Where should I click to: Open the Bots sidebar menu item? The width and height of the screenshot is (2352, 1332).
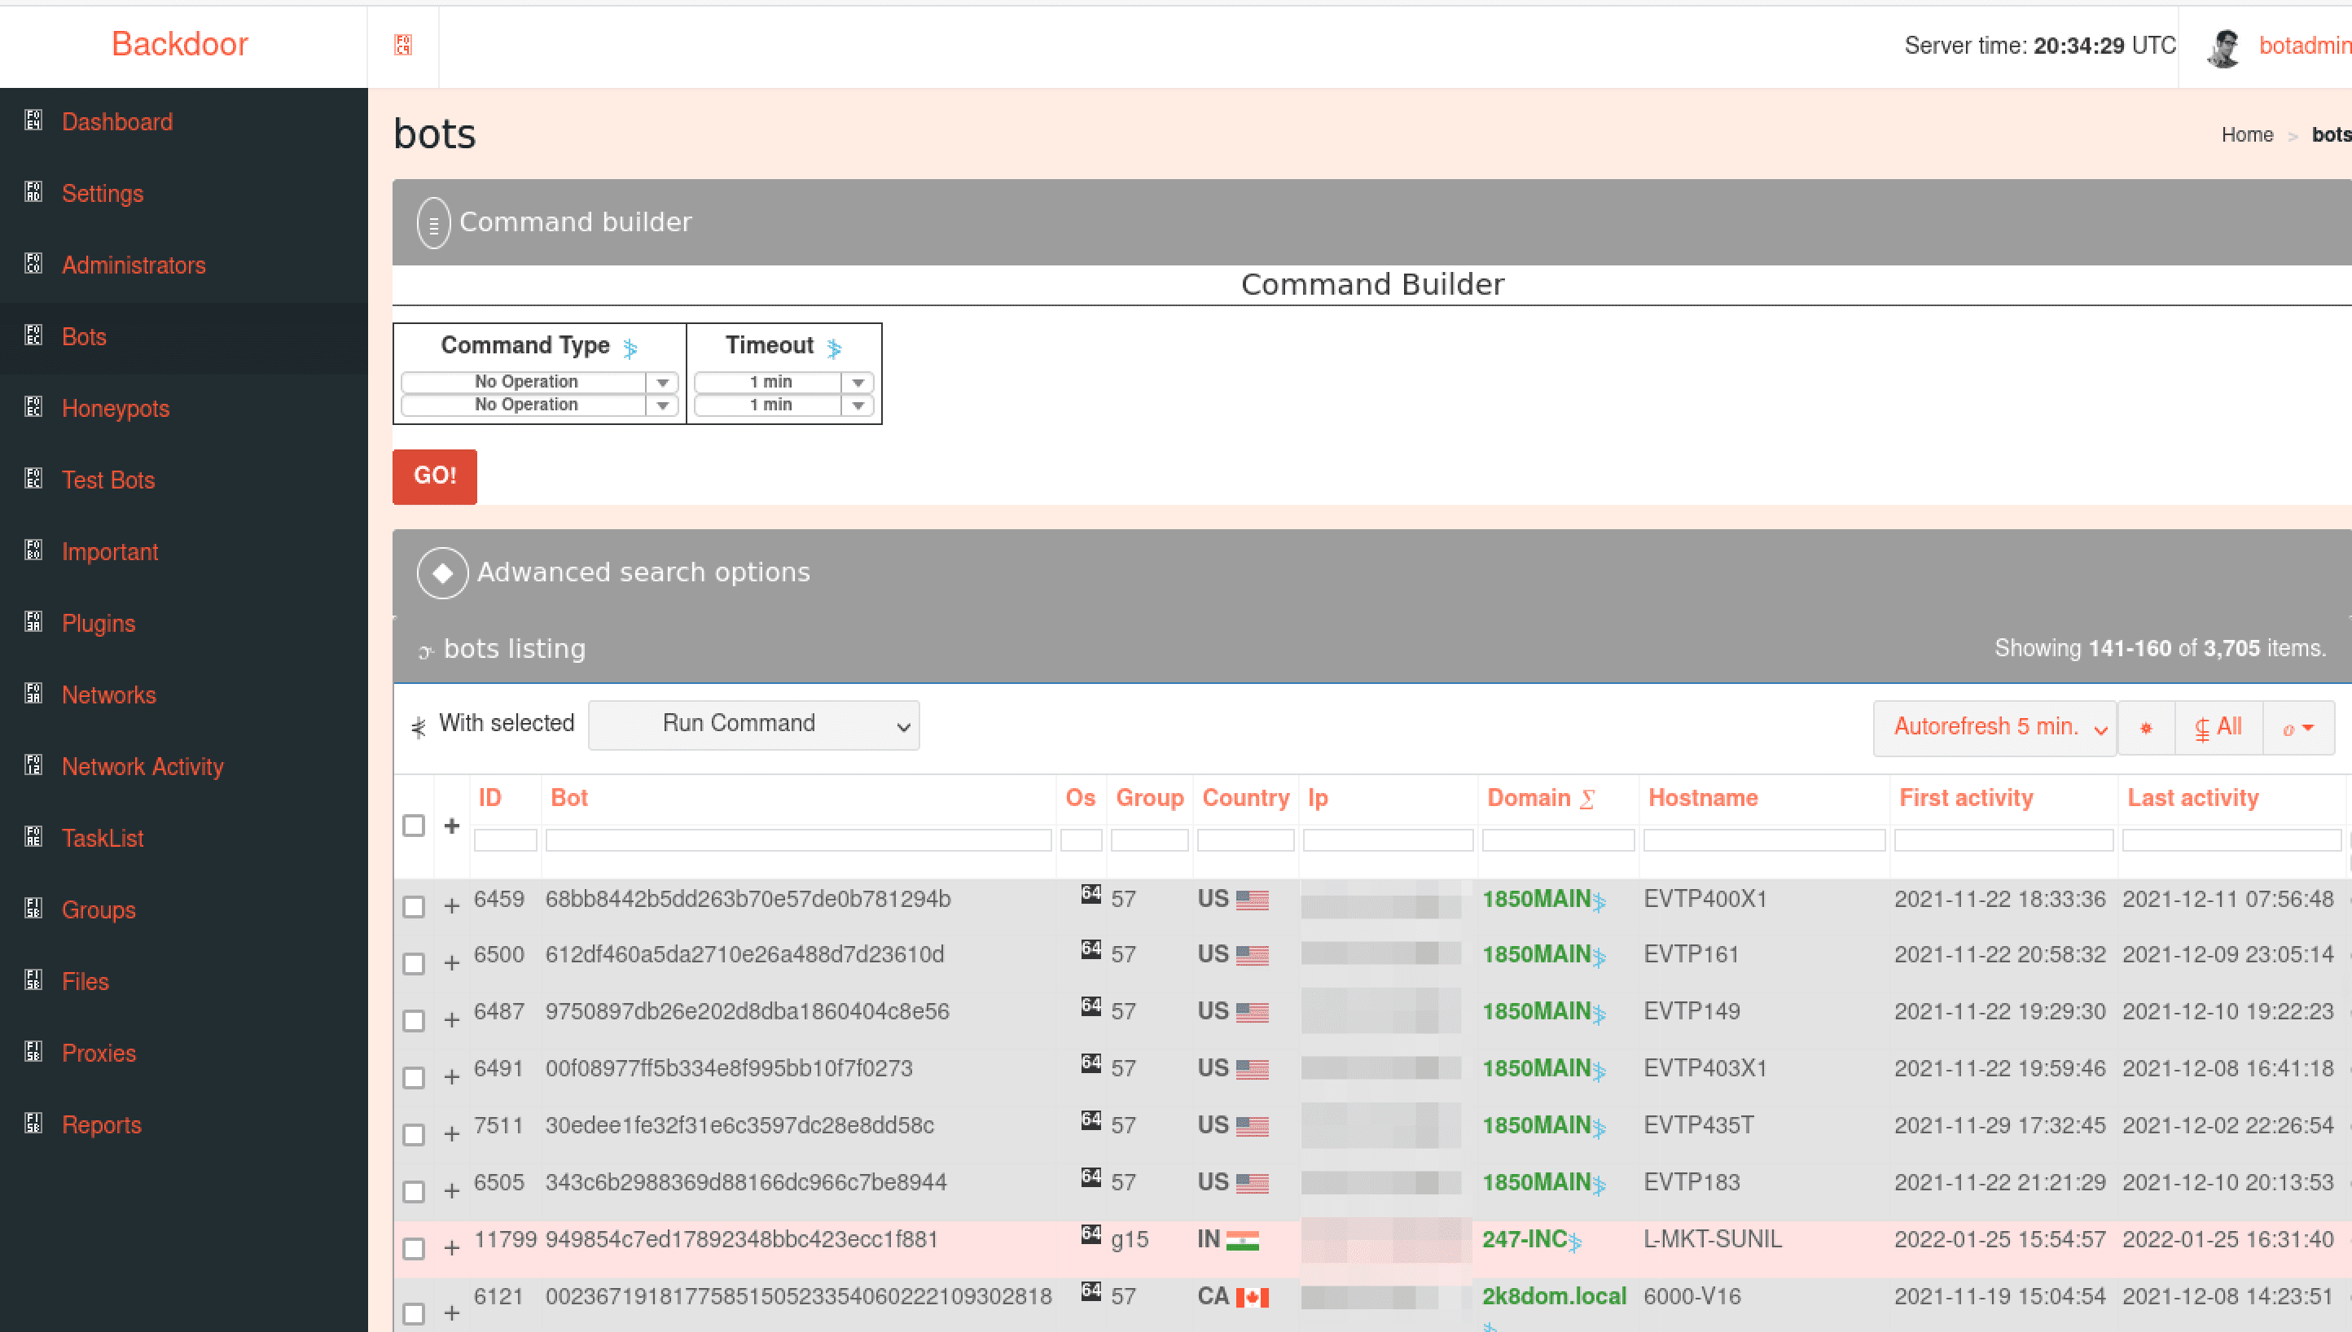[183, 336]
